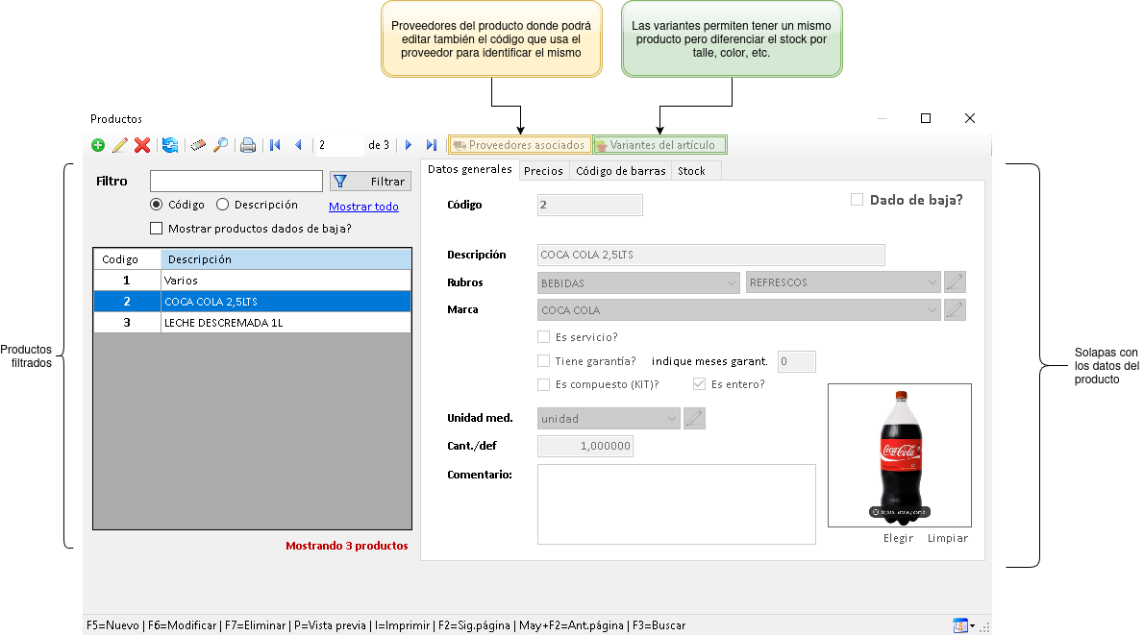Expand the BEBIDAS rubro dropdown

[x=732, y=282]
